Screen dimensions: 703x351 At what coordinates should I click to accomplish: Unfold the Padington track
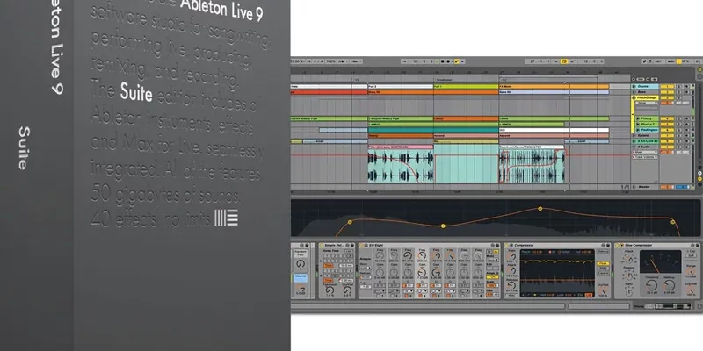coord(638,130)
